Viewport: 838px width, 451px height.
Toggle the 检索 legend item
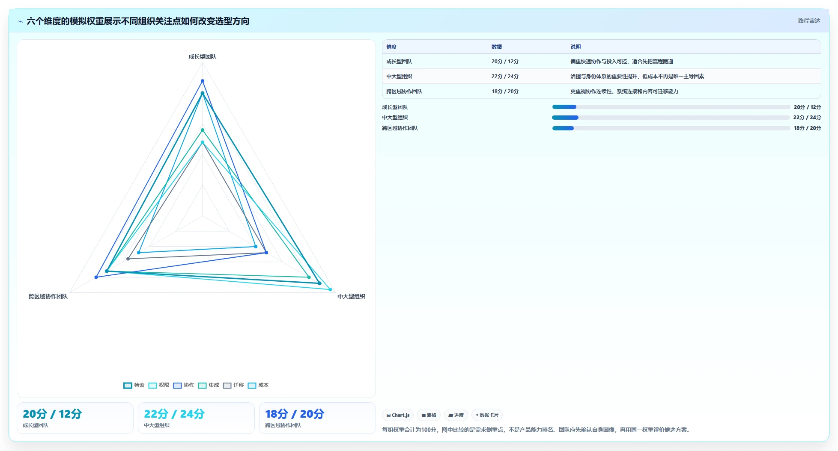[134, 385]
